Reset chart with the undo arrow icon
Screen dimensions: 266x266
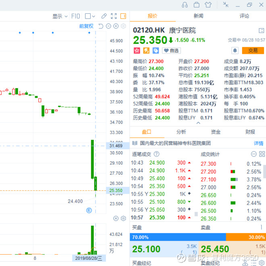coord(101,26)
